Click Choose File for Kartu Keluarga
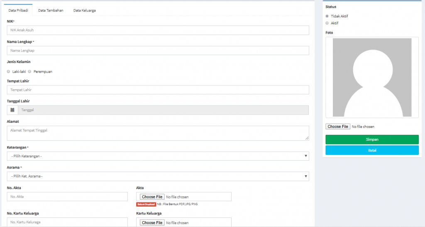Screen dimensions: 425x227 [x=151, y=223]
